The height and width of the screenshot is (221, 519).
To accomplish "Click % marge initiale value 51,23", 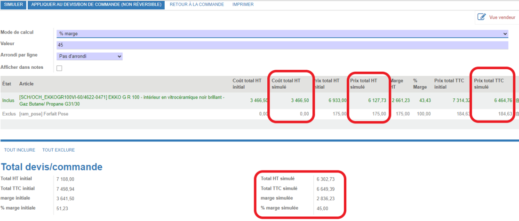I will [62, 208].
